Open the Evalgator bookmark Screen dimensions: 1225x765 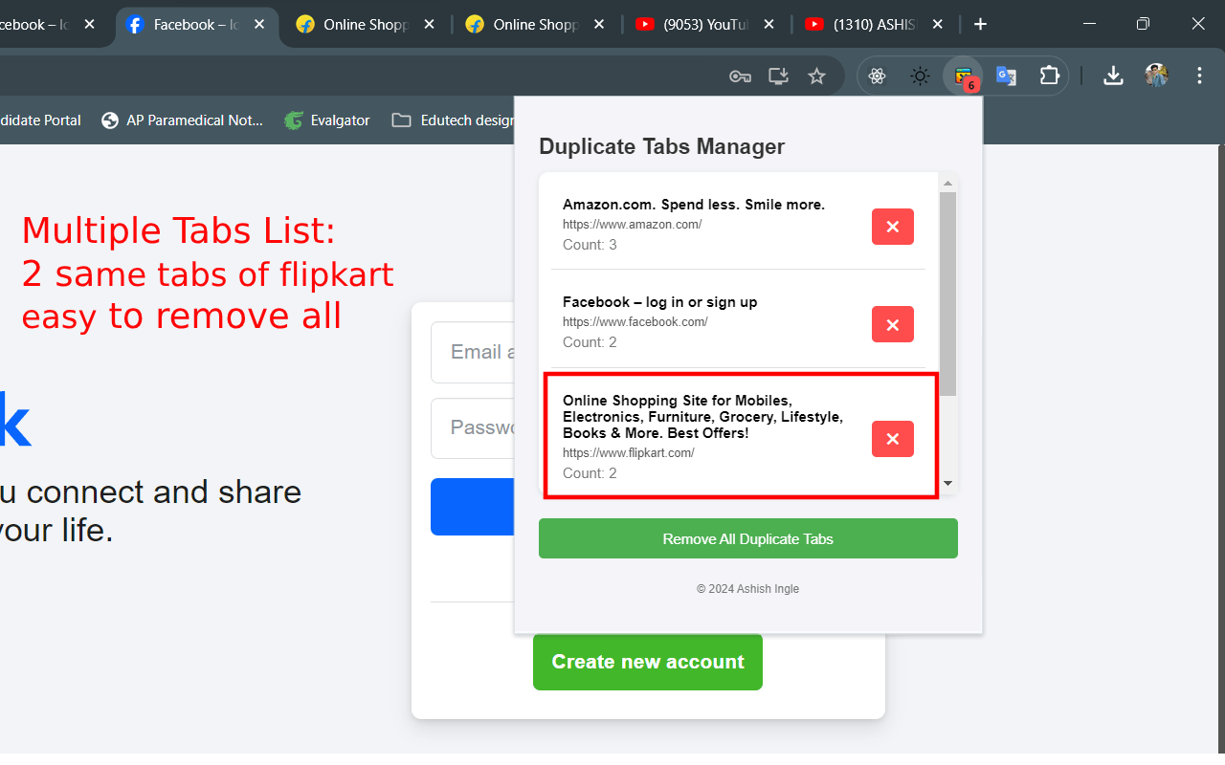[327, 120]
